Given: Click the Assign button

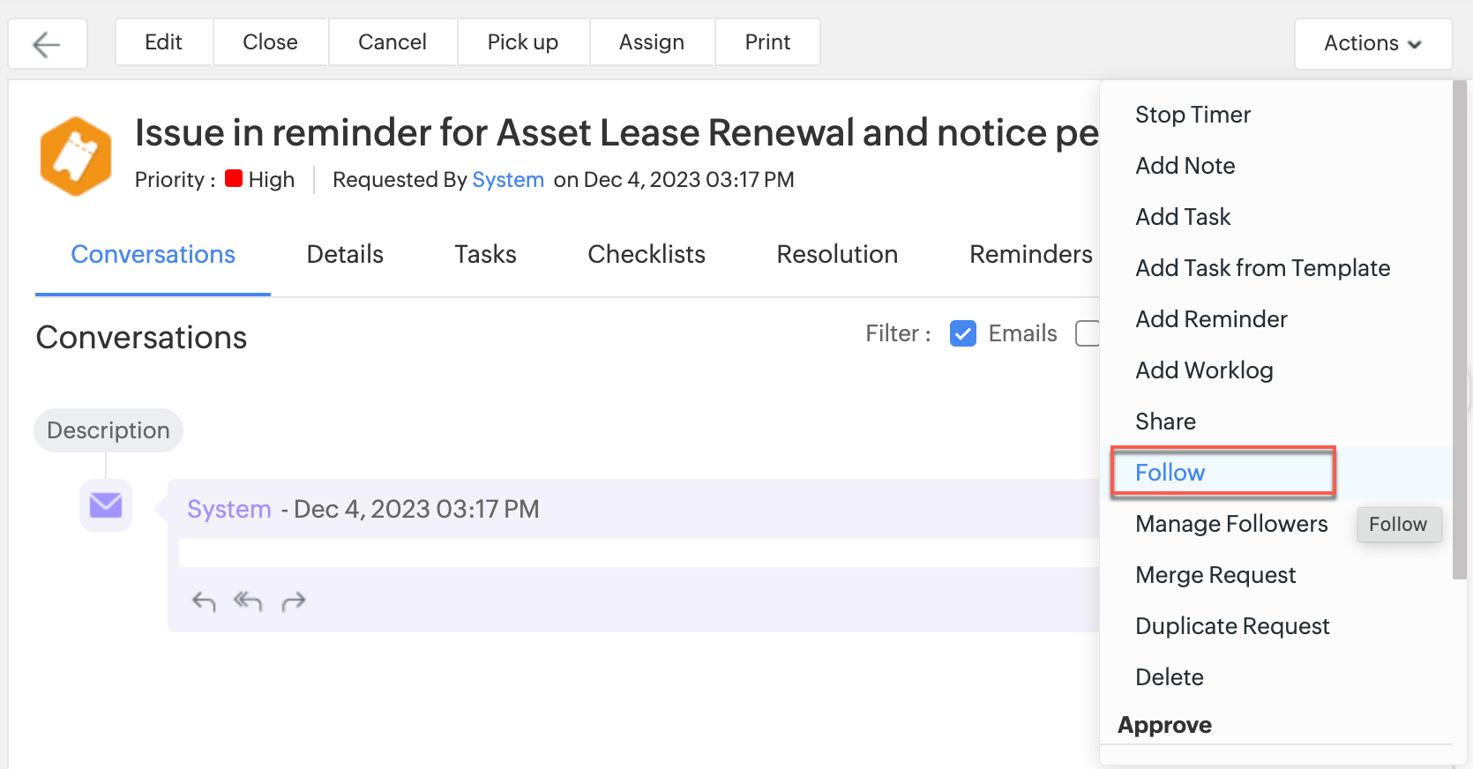Looking at the screenshot, I should coord(652,42).
